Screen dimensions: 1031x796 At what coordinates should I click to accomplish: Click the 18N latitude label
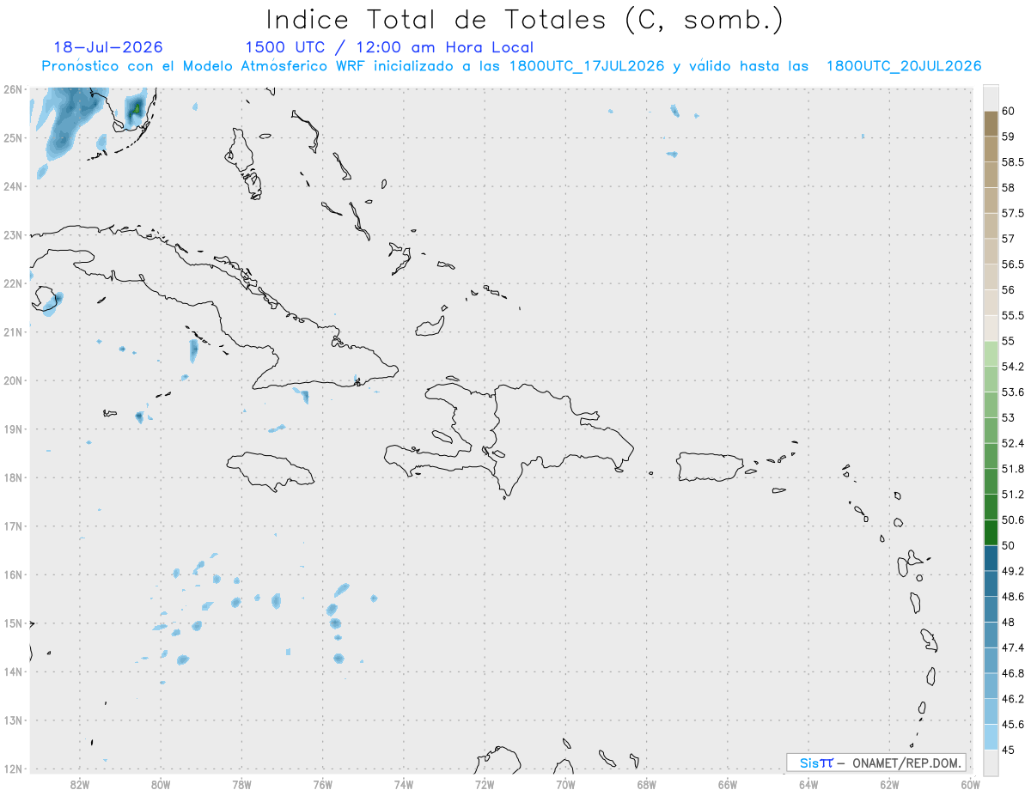pyautogui.click(x=13, y=477)
